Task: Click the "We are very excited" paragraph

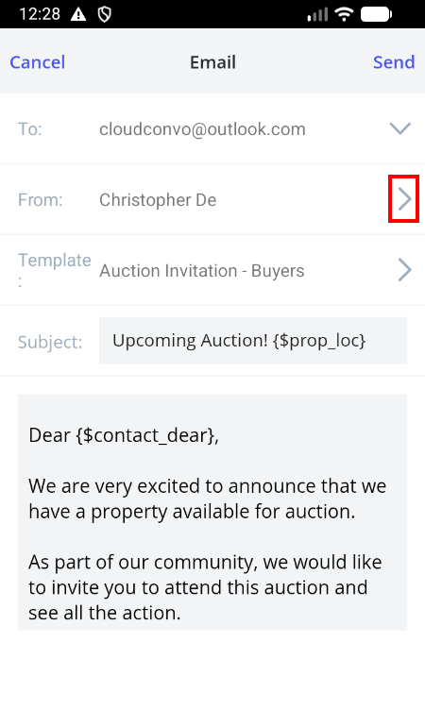Action: (208, 499)
